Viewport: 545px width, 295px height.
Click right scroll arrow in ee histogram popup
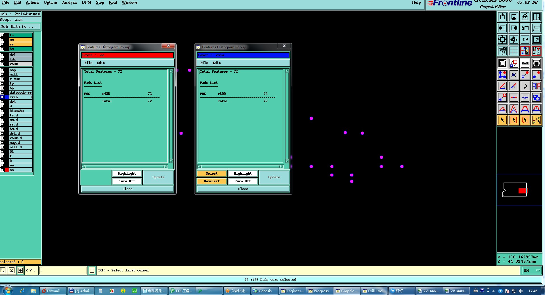pos(166,167)
